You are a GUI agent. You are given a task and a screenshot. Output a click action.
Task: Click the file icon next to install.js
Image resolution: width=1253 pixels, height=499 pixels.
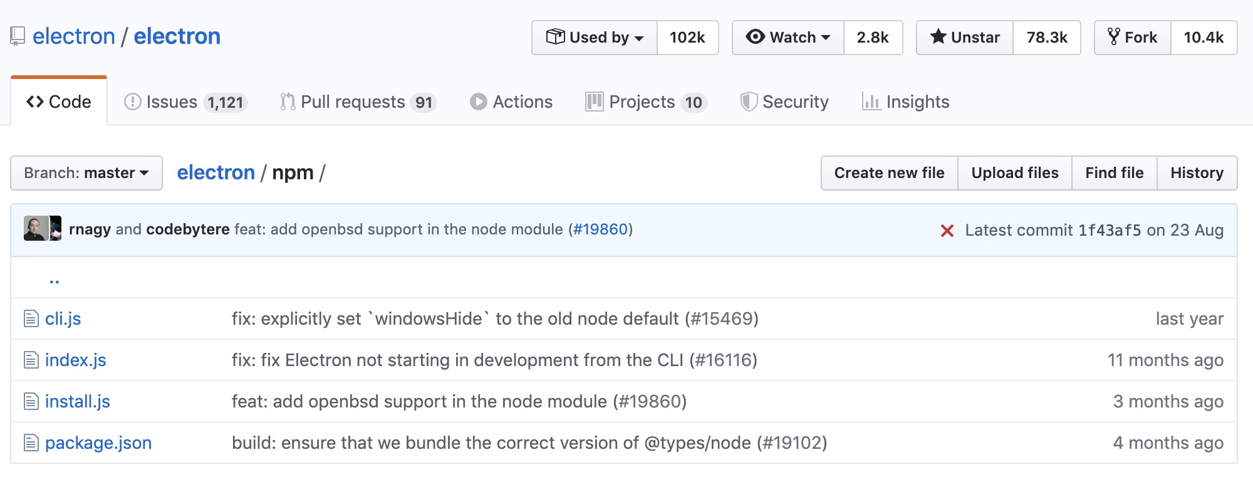31,402
